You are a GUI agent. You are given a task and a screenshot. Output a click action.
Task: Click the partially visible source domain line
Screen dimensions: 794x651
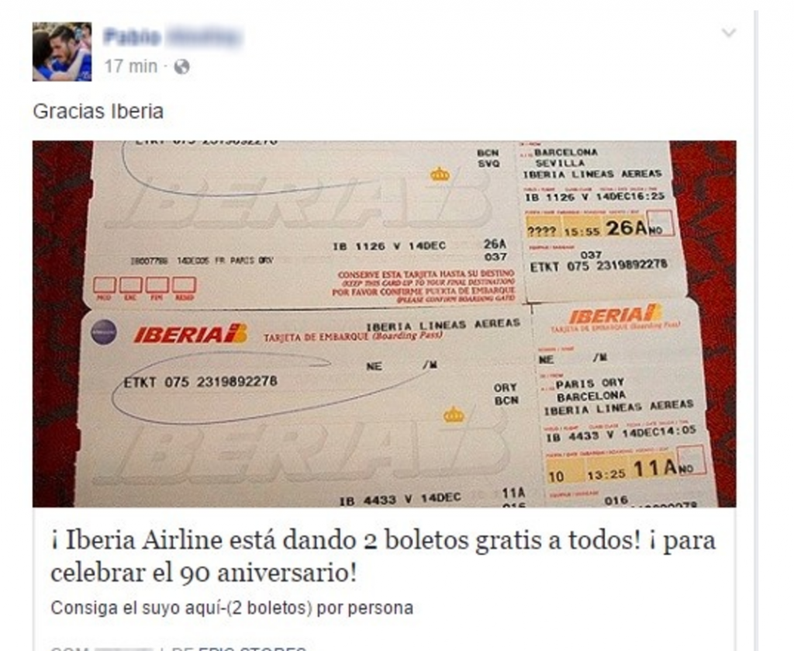(x=178, y=647)
